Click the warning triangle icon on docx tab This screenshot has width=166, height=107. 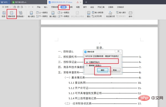click(77, 2)
